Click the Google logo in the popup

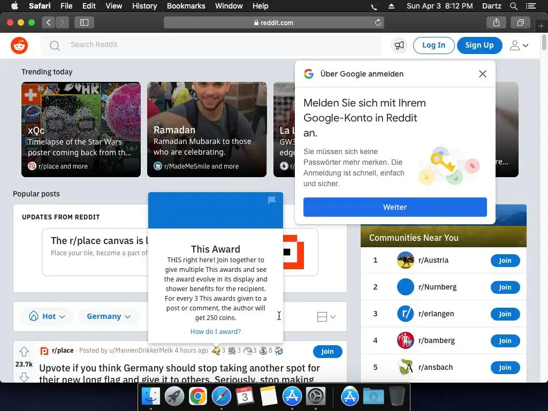click(309, 74)
